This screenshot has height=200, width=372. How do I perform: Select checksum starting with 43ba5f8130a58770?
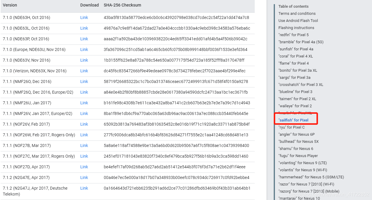coord(176,17)
